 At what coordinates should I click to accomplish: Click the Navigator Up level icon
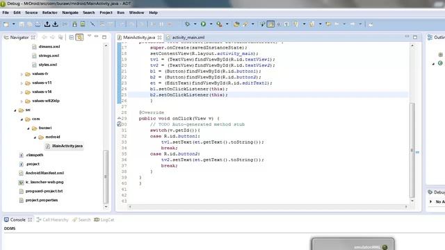pos(60,37)
